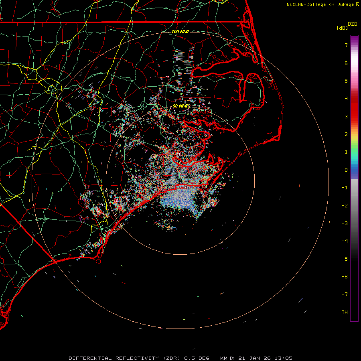
Task: Click the [dB] unit label
Action: pos(342,28)
